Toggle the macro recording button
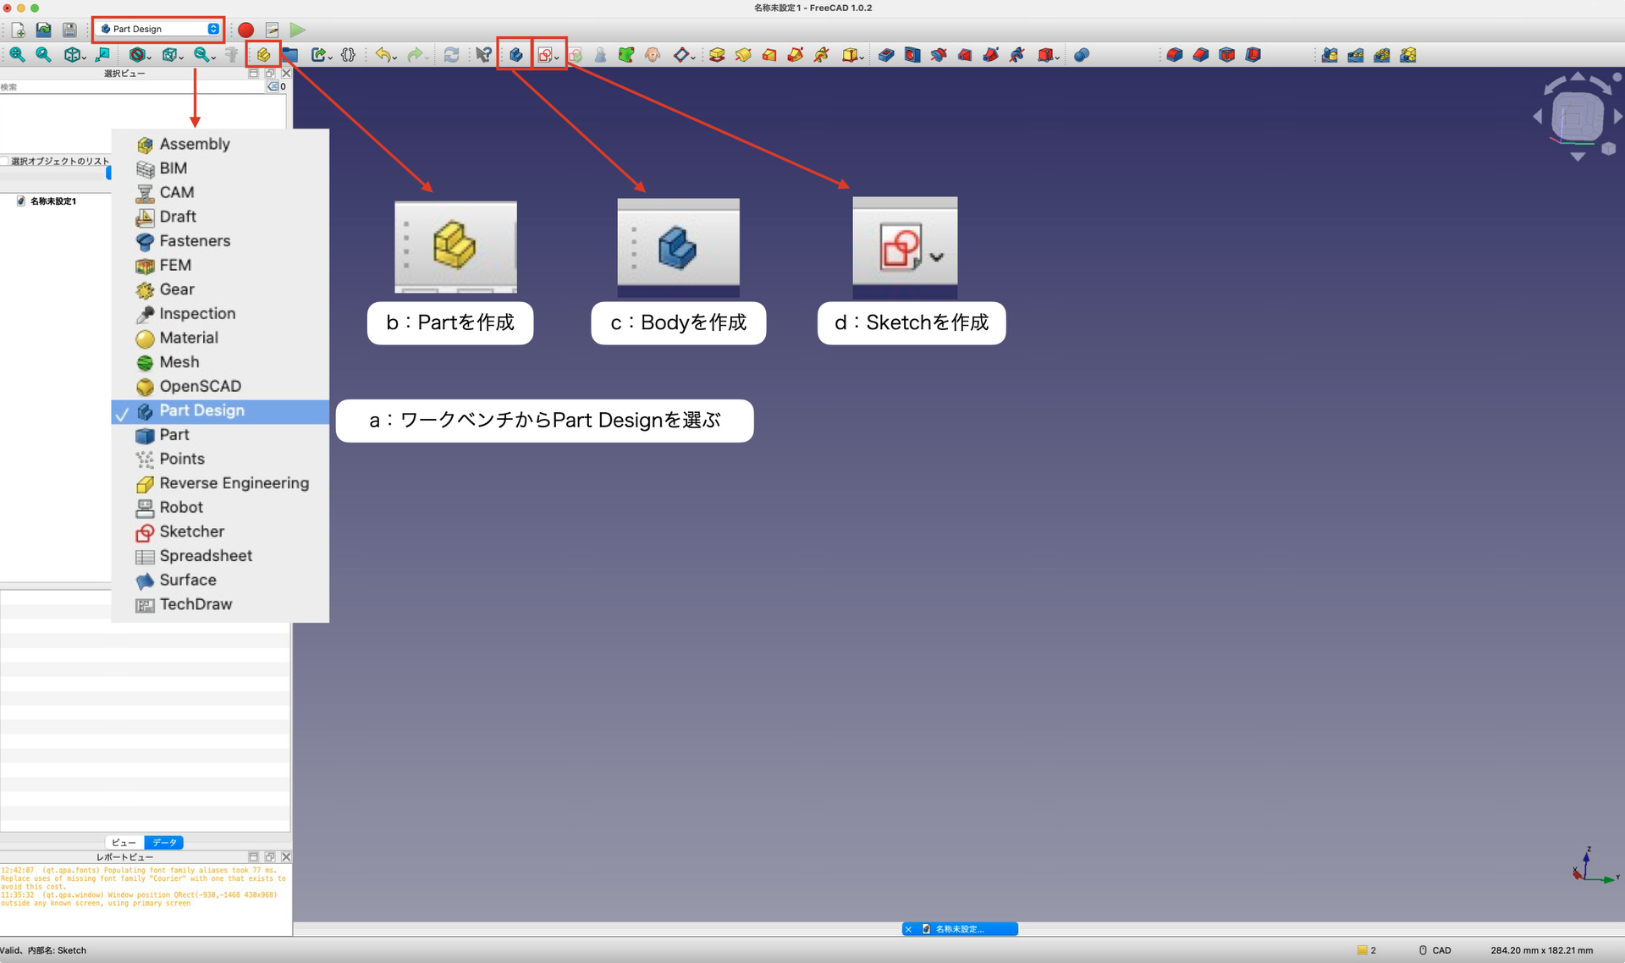Screen dimensions: 1625x963 coord(245,30)
